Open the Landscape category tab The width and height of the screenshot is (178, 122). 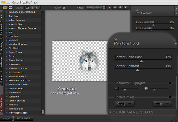[x=1, y=63]
